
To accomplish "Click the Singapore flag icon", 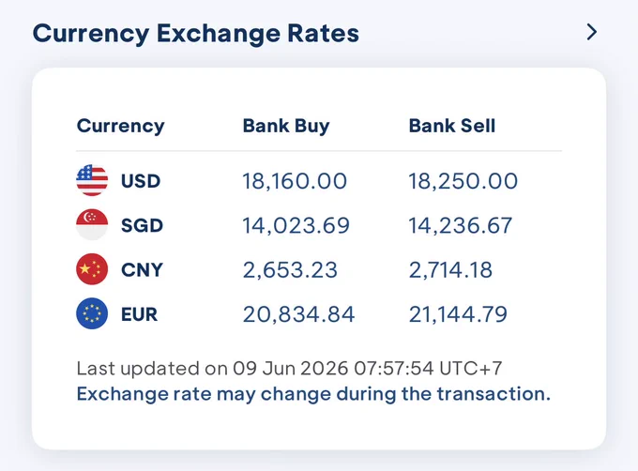I will click(92, 224).
